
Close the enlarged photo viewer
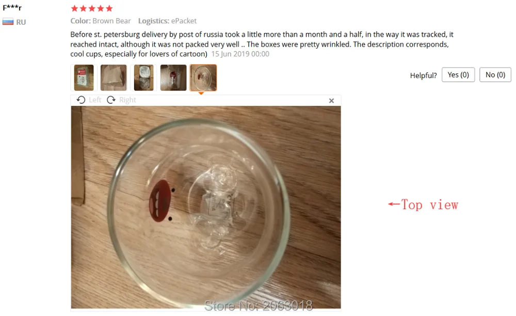(331, 101)
